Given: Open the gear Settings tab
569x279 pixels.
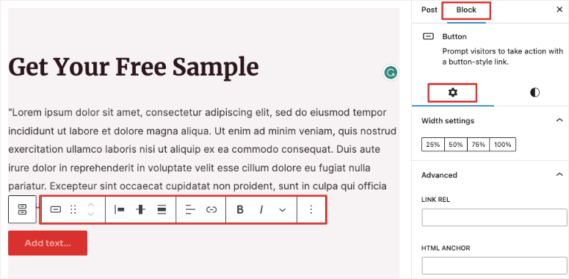Looking at the screenshot, I should click(452, 93).
